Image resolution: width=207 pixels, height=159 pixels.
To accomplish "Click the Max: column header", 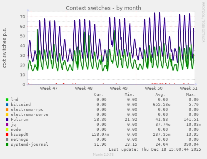I will pyautogui.click(x=191, y=95).
